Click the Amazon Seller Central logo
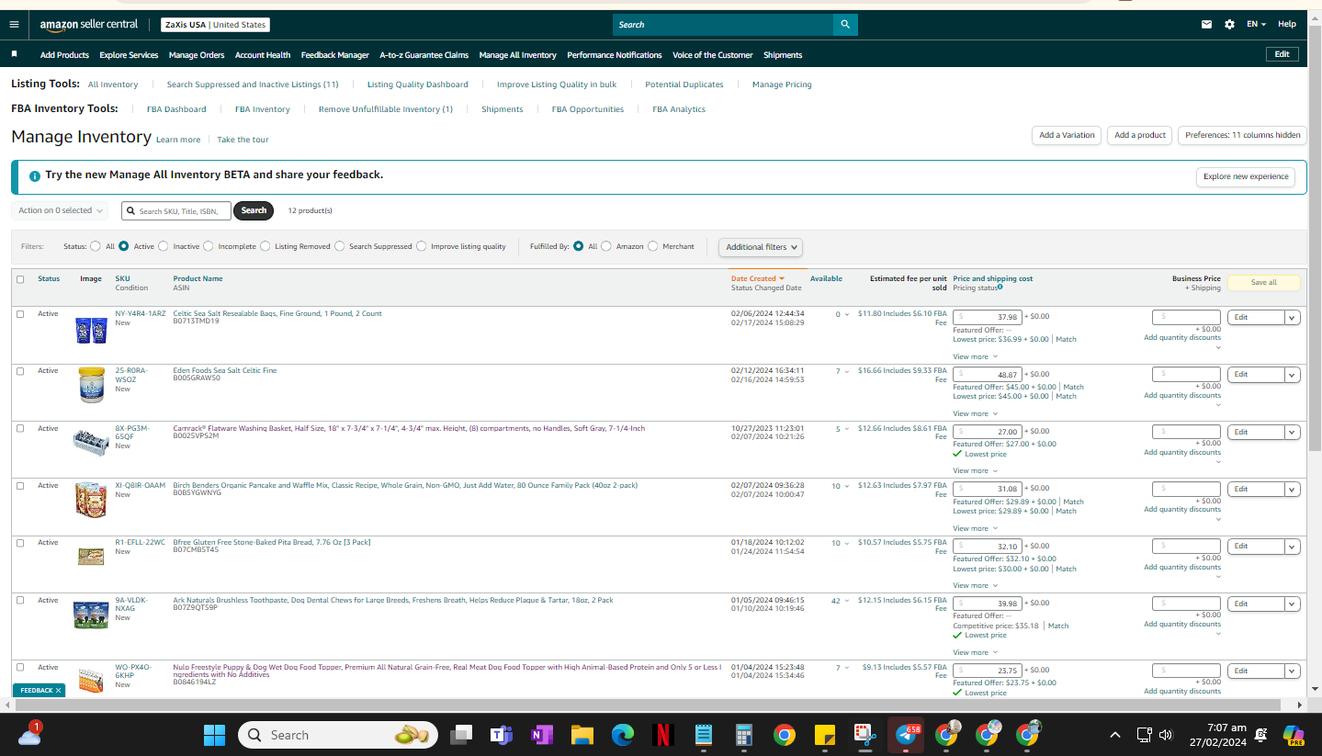The height and width of the screenshot is (756, 1322). (89, 25)
